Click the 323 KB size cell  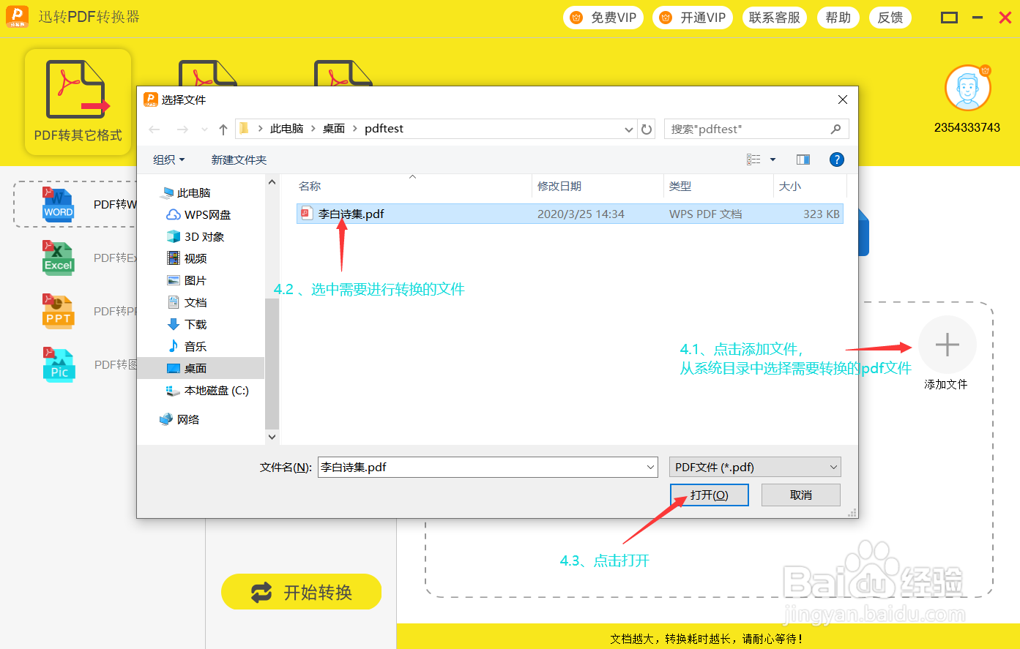pyautogui.click(x=822, y=214)
